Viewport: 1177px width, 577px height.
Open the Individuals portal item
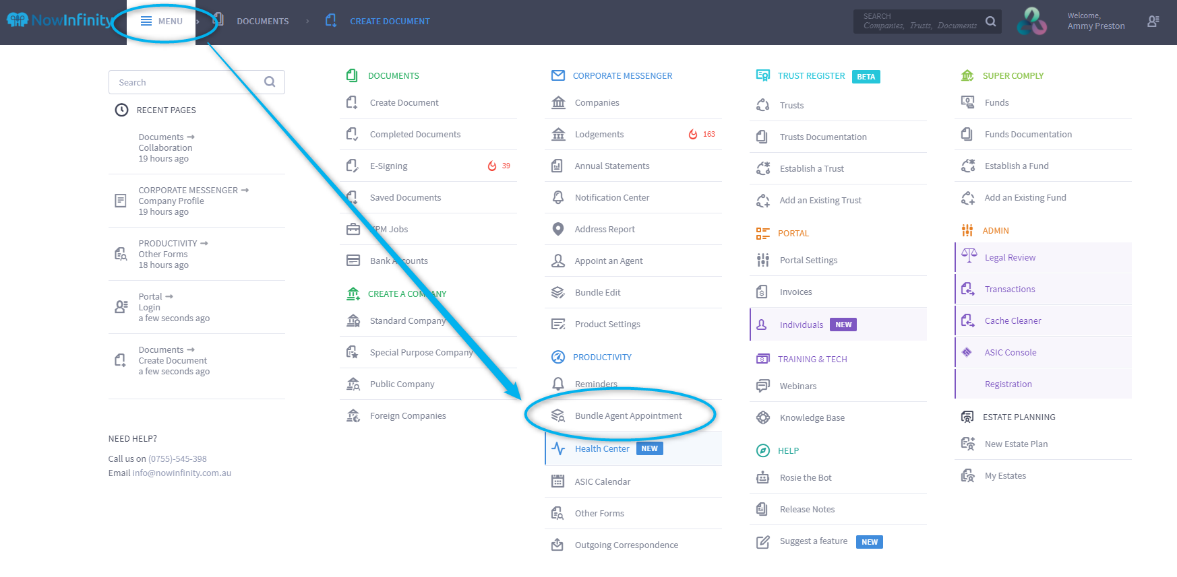pos(801,325)
